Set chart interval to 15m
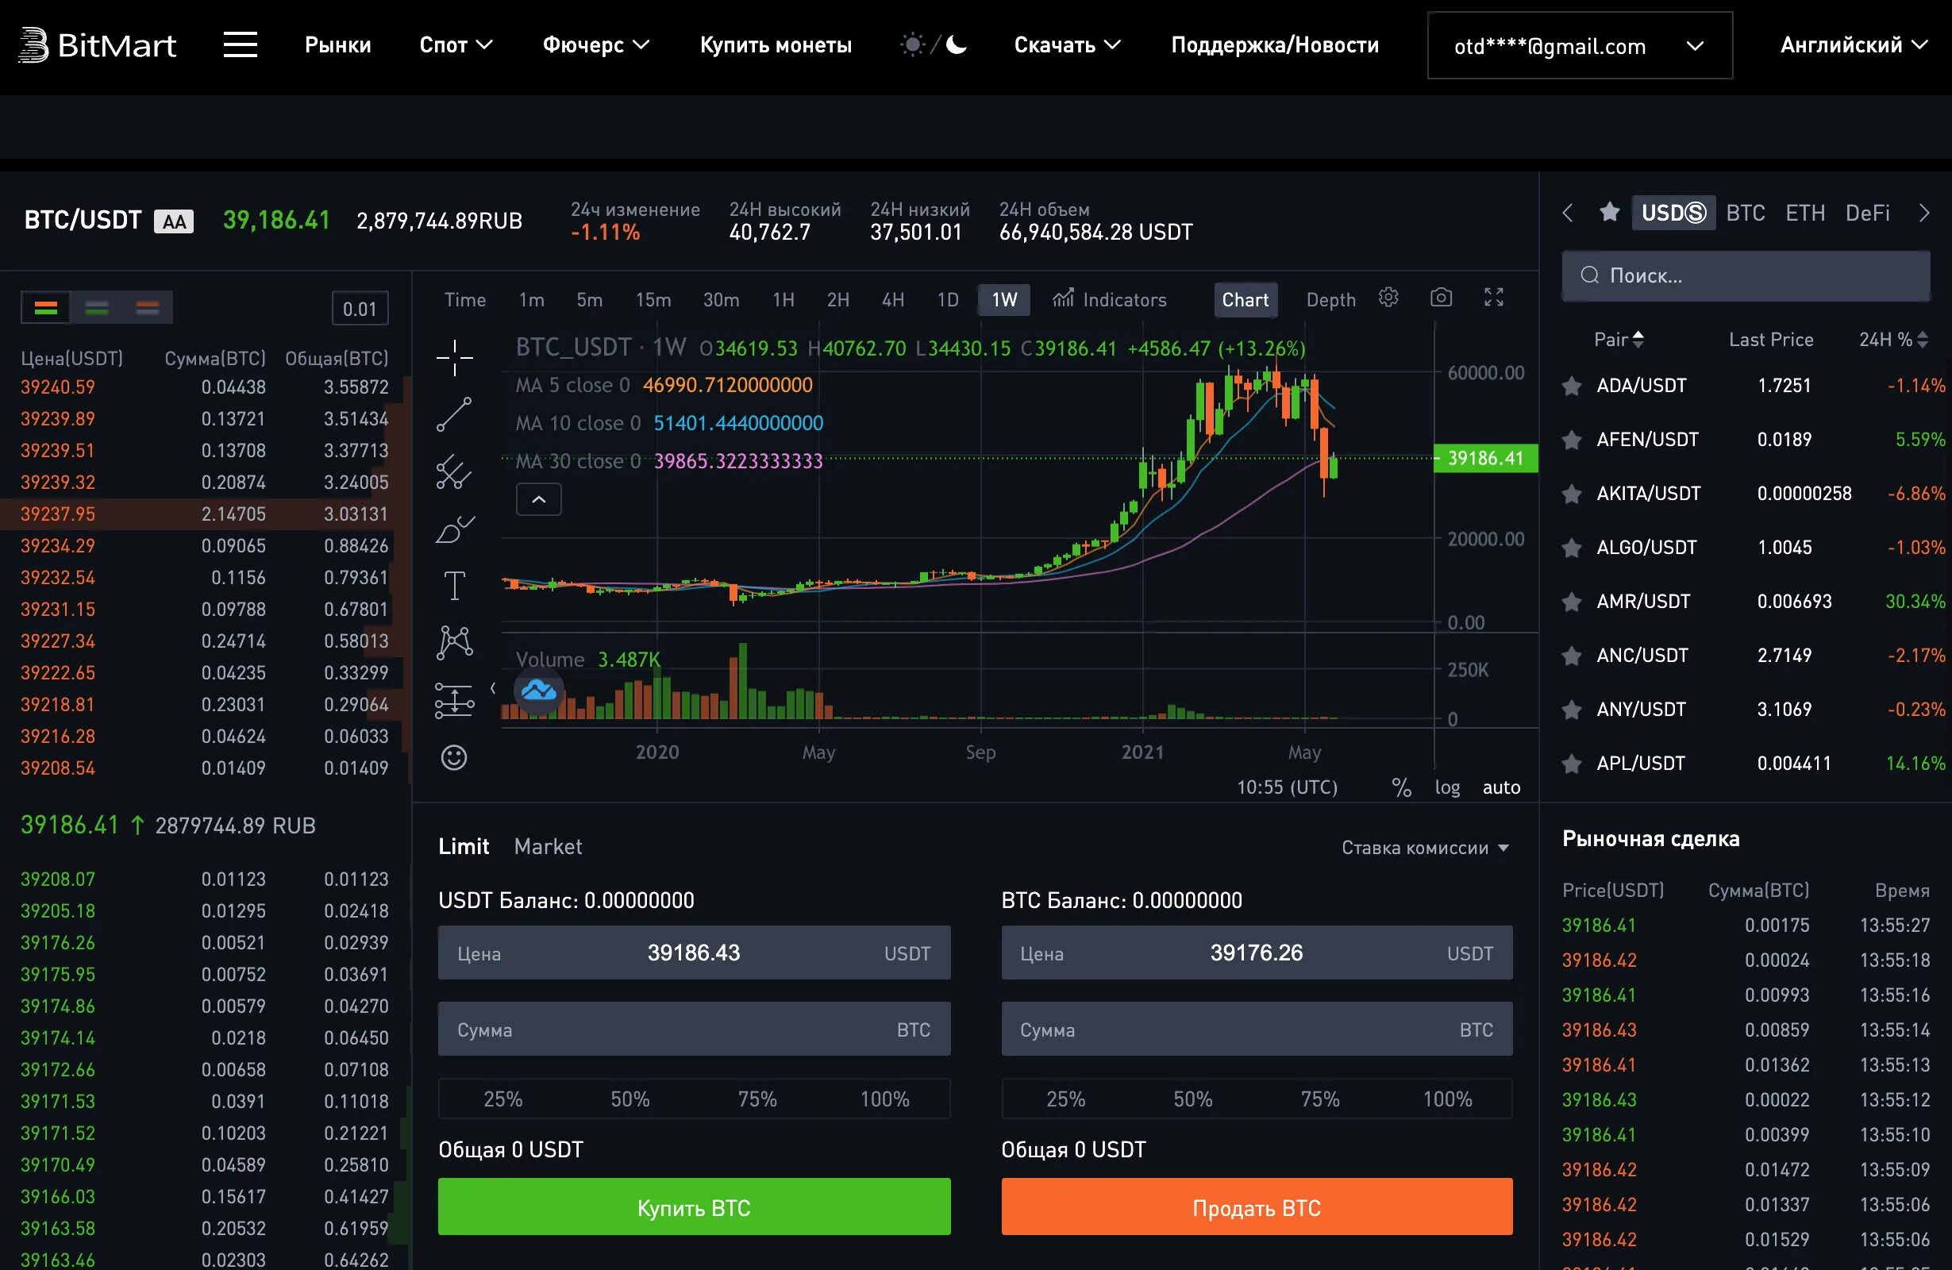Screen dimensions: 1952x1270 [653, 300]
